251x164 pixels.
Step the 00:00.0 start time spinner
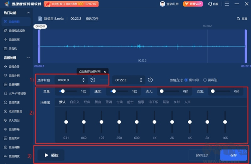(x=83, y=80)
